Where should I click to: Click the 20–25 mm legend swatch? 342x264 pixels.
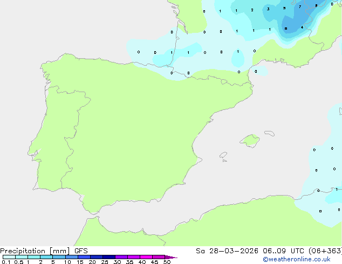coord(97,257)
